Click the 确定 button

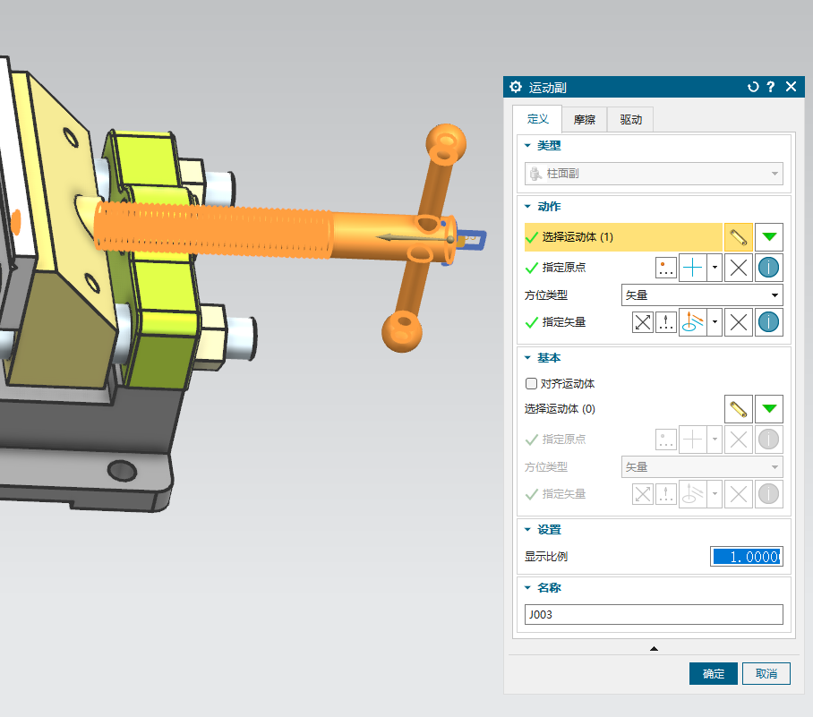coord(713,674)
